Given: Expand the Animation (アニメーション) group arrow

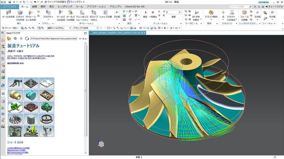Looking at the screenshot, I should pos(181,23).
